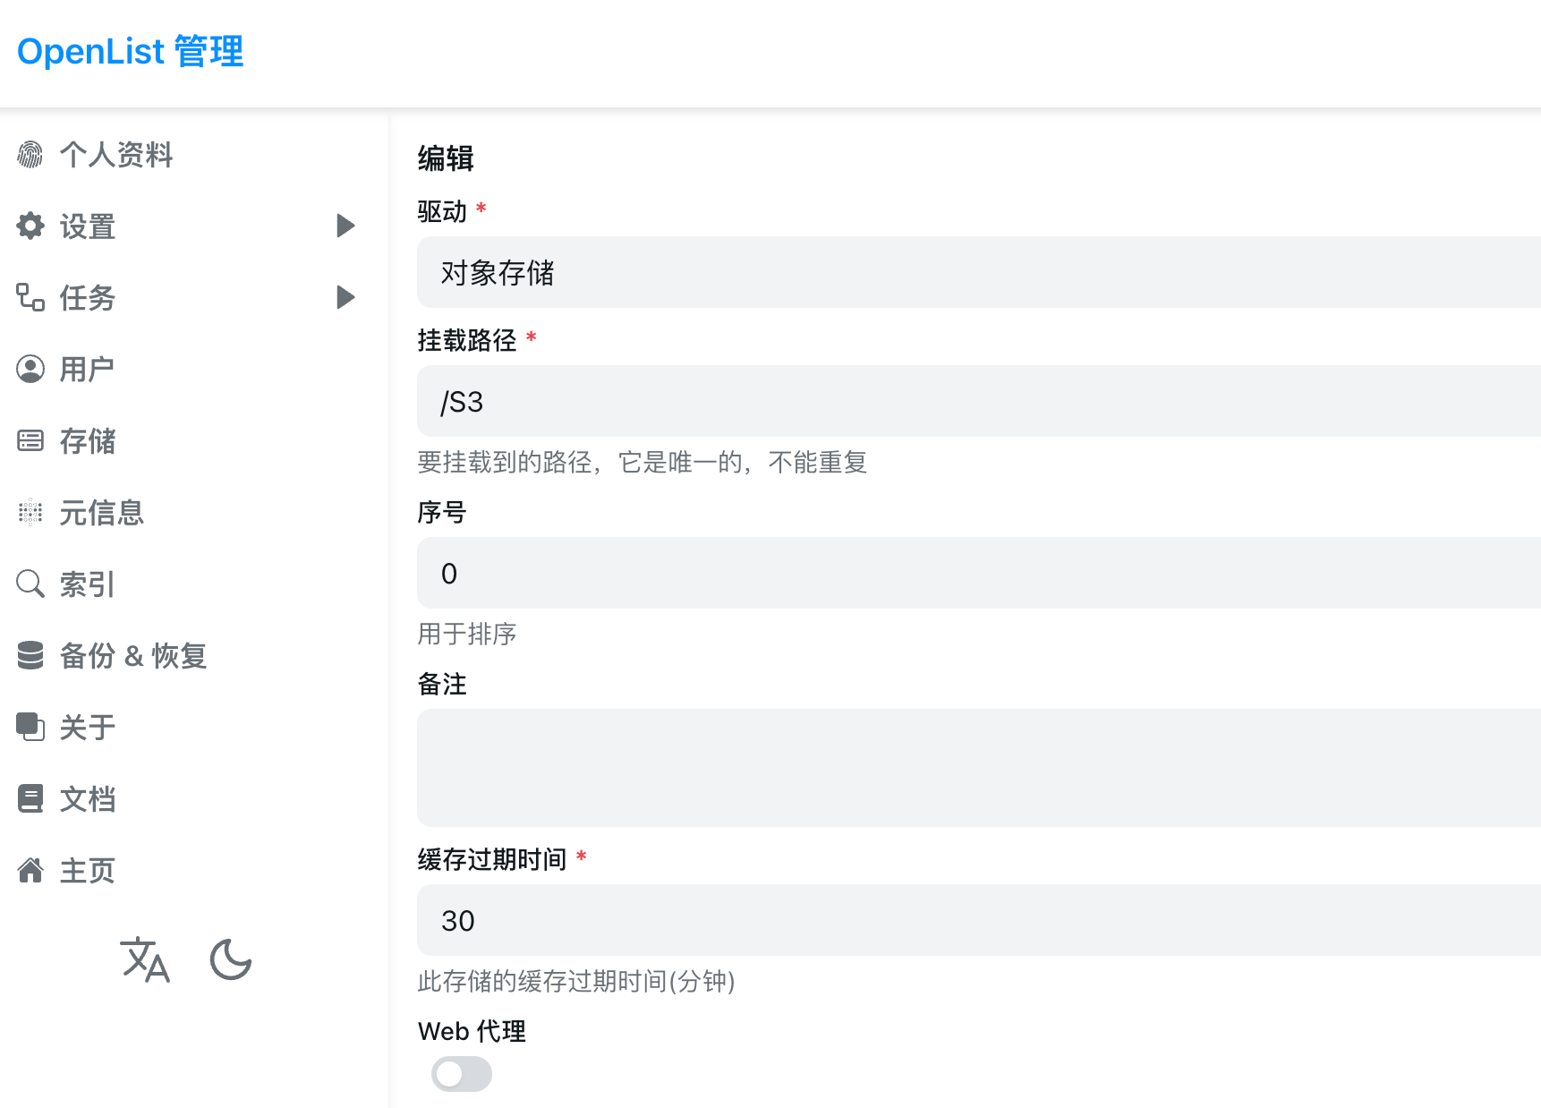Click the task flow icon beside 任务

(30, 298)
